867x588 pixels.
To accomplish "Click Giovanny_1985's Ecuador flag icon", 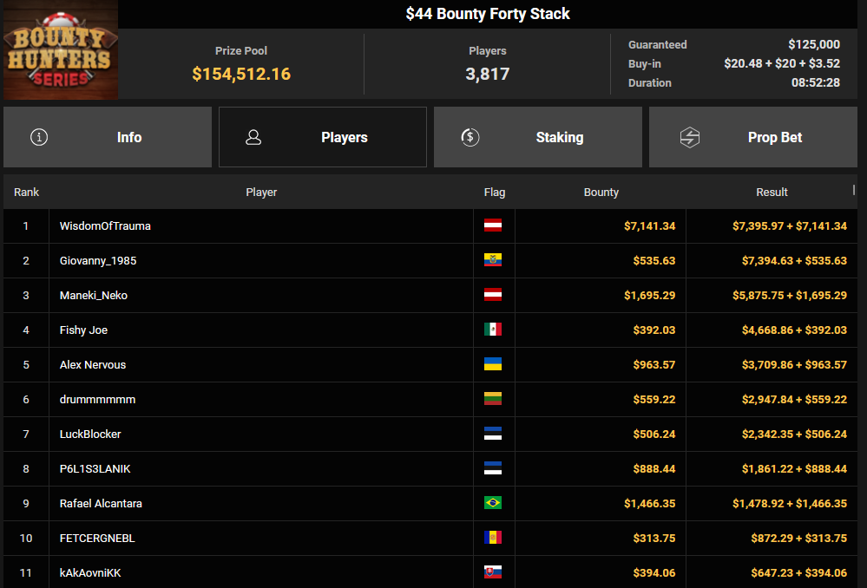I will pos(493,259).
